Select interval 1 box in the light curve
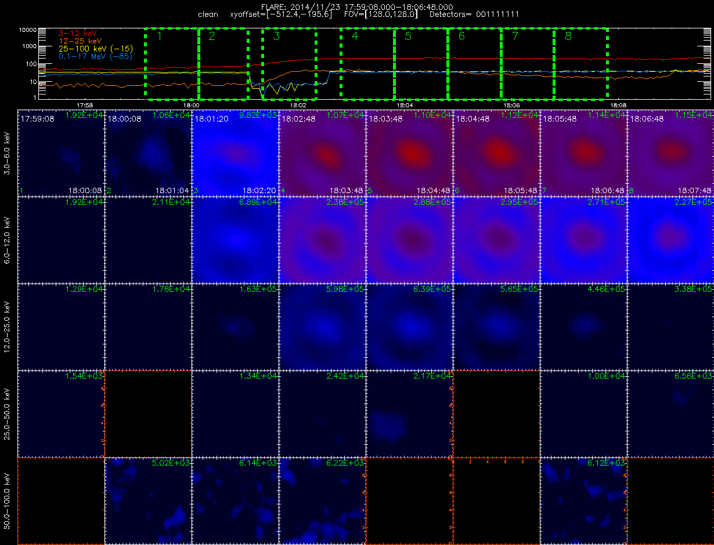Viewport: 714px width, 545px height. [x=172, y=63]
